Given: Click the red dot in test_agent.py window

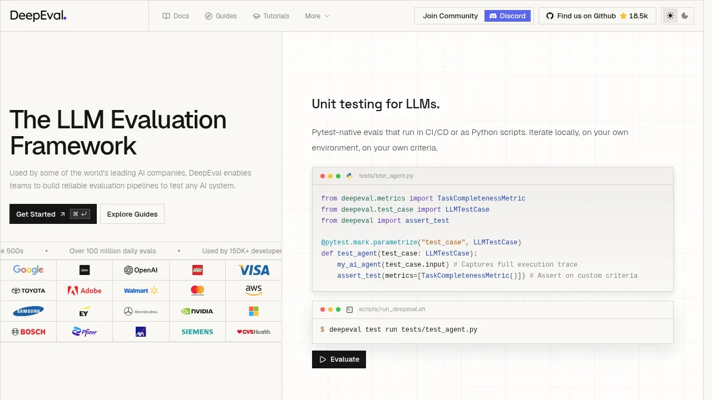Looking at the screenshot, I should [323, 176].
